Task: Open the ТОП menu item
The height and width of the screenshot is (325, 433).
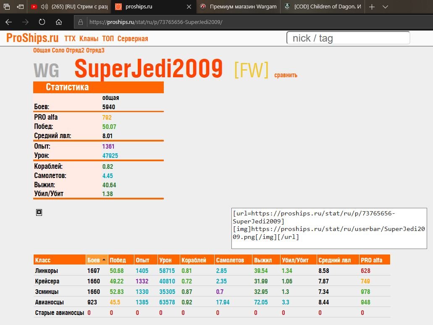Action: pos(108,39)
